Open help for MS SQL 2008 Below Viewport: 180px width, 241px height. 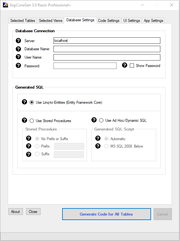[x=98, y=146]
